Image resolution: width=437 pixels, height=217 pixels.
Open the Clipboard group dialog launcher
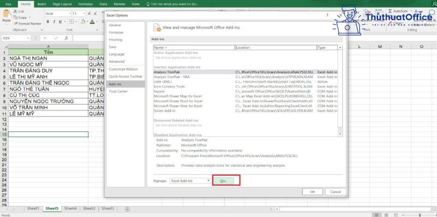pos(42,30)
